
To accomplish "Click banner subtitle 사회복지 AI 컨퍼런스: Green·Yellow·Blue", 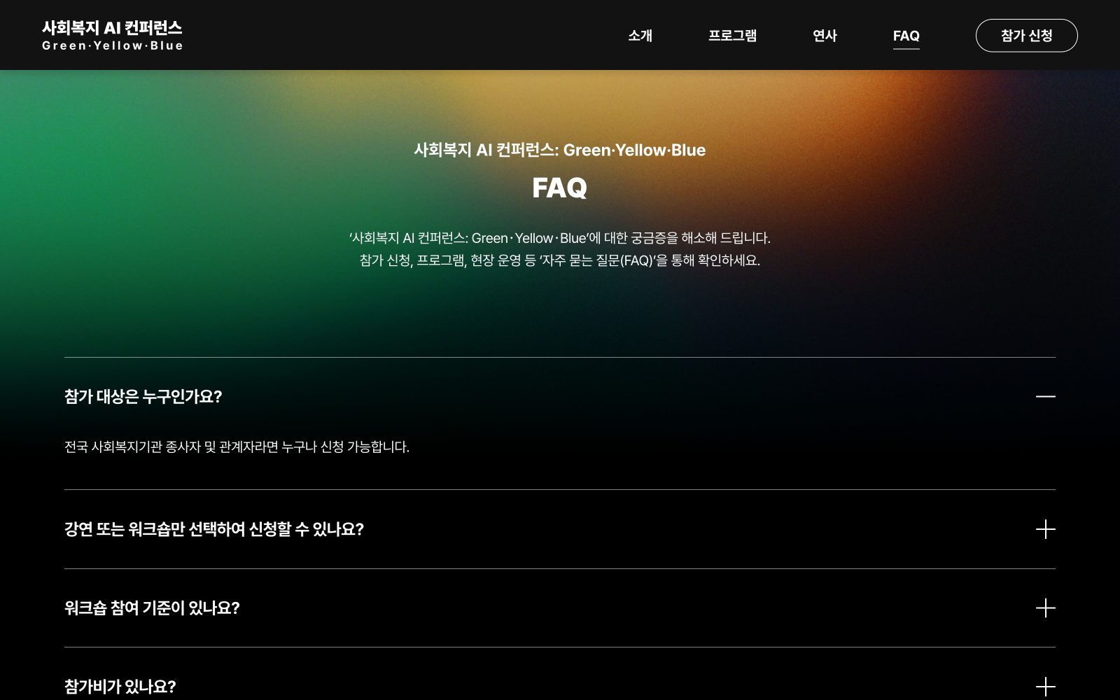I will [559, 150].
